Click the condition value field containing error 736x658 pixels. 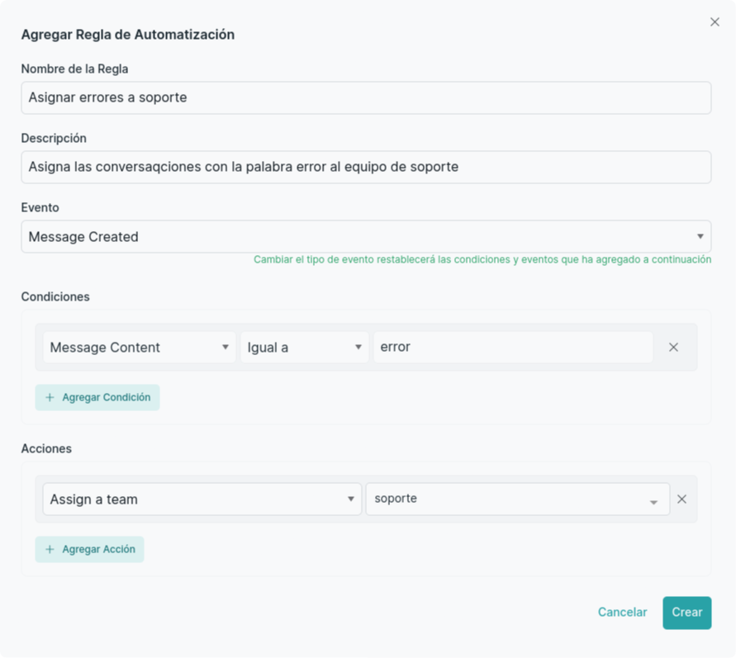click(x=513, y=347)
